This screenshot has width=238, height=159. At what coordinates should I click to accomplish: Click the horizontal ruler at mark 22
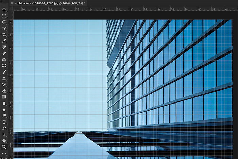pos(78,9)
